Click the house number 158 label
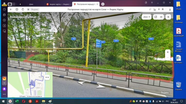This screenshot has height=104, width=186. (73, 39)
